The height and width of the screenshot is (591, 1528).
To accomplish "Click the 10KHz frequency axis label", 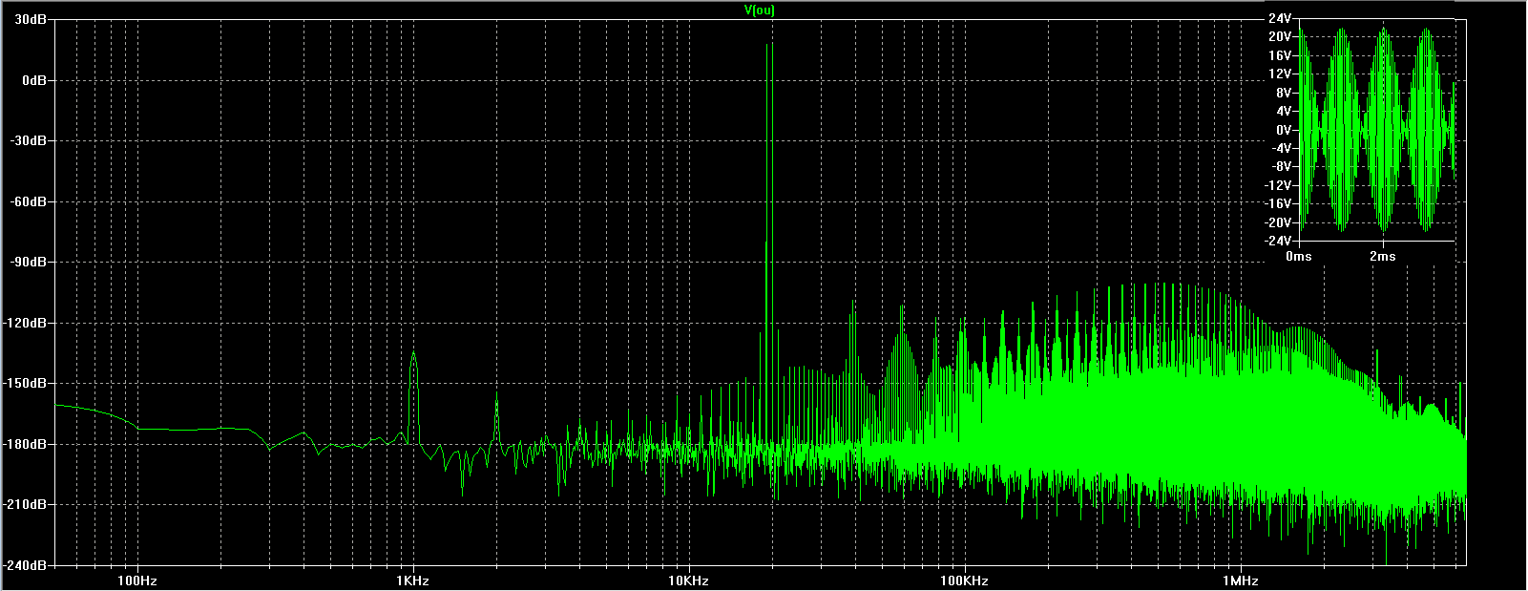I will tap(687, 580).
